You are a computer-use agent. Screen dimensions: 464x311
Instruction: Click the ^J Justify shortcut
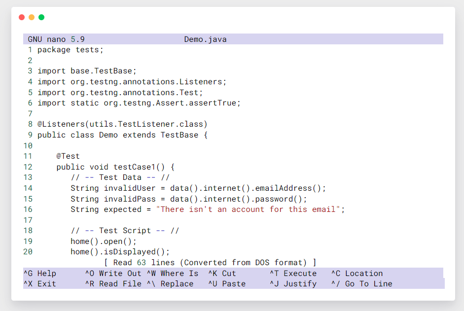coord(293,283)
